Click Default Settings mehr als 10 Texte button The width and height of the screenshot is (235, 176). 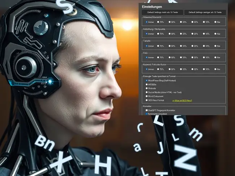tap(162, 12)
